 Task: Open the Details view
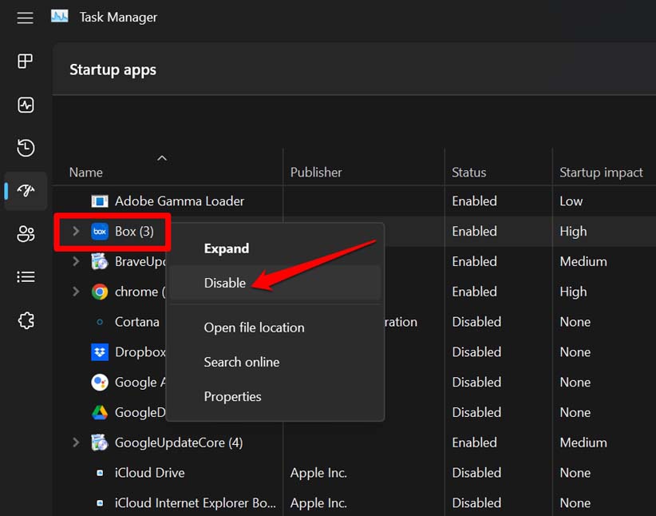click(25, 276)
